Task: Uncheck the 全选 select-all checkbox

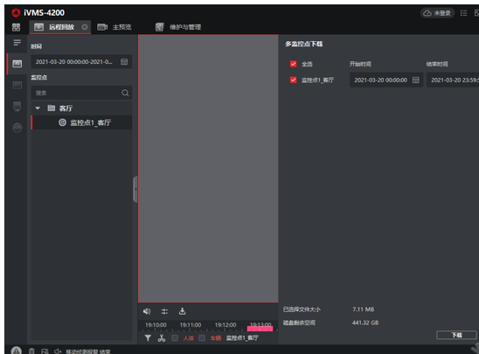Action: 294,64
